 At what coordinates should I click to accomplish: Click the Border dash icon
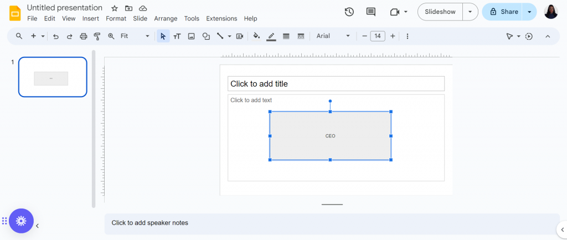(301, 36)
